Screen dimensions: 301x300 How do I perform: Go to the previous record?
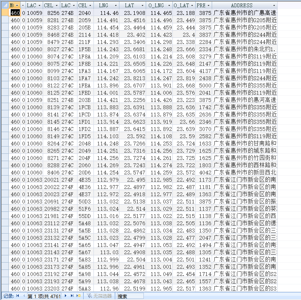[24, 296]
